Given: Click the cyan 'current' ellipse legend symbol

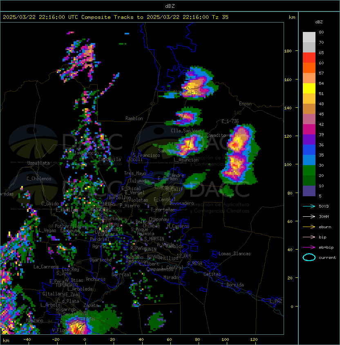Looking at the screenshot, I should pos(309,257).
